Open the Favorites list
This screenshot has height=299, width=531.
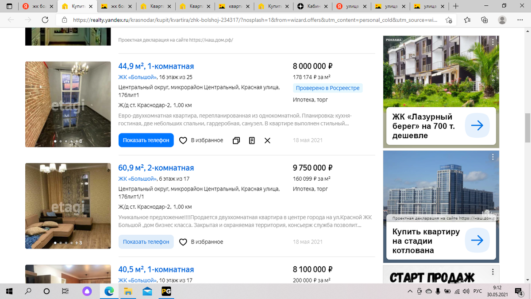pyautogui.click(x=468, y=20)
